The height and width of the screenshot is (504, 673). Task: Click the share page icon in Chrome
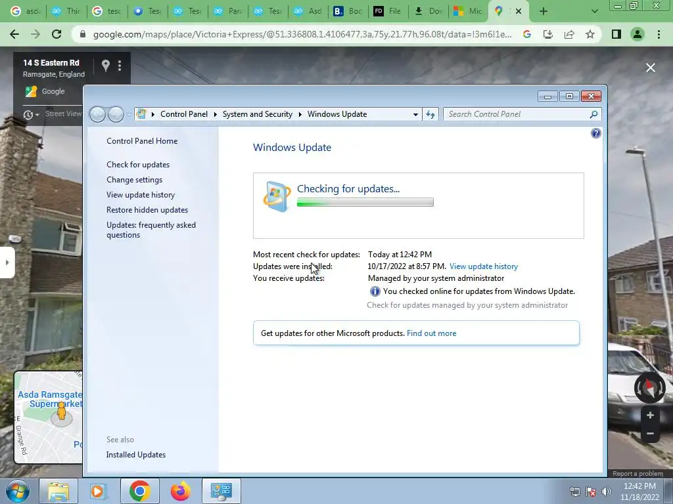click(569, 34)
